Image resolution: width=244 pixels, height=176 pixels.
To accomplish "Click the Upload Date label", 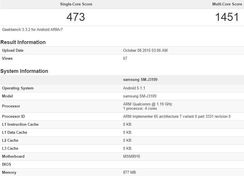I will coord(13,50).
